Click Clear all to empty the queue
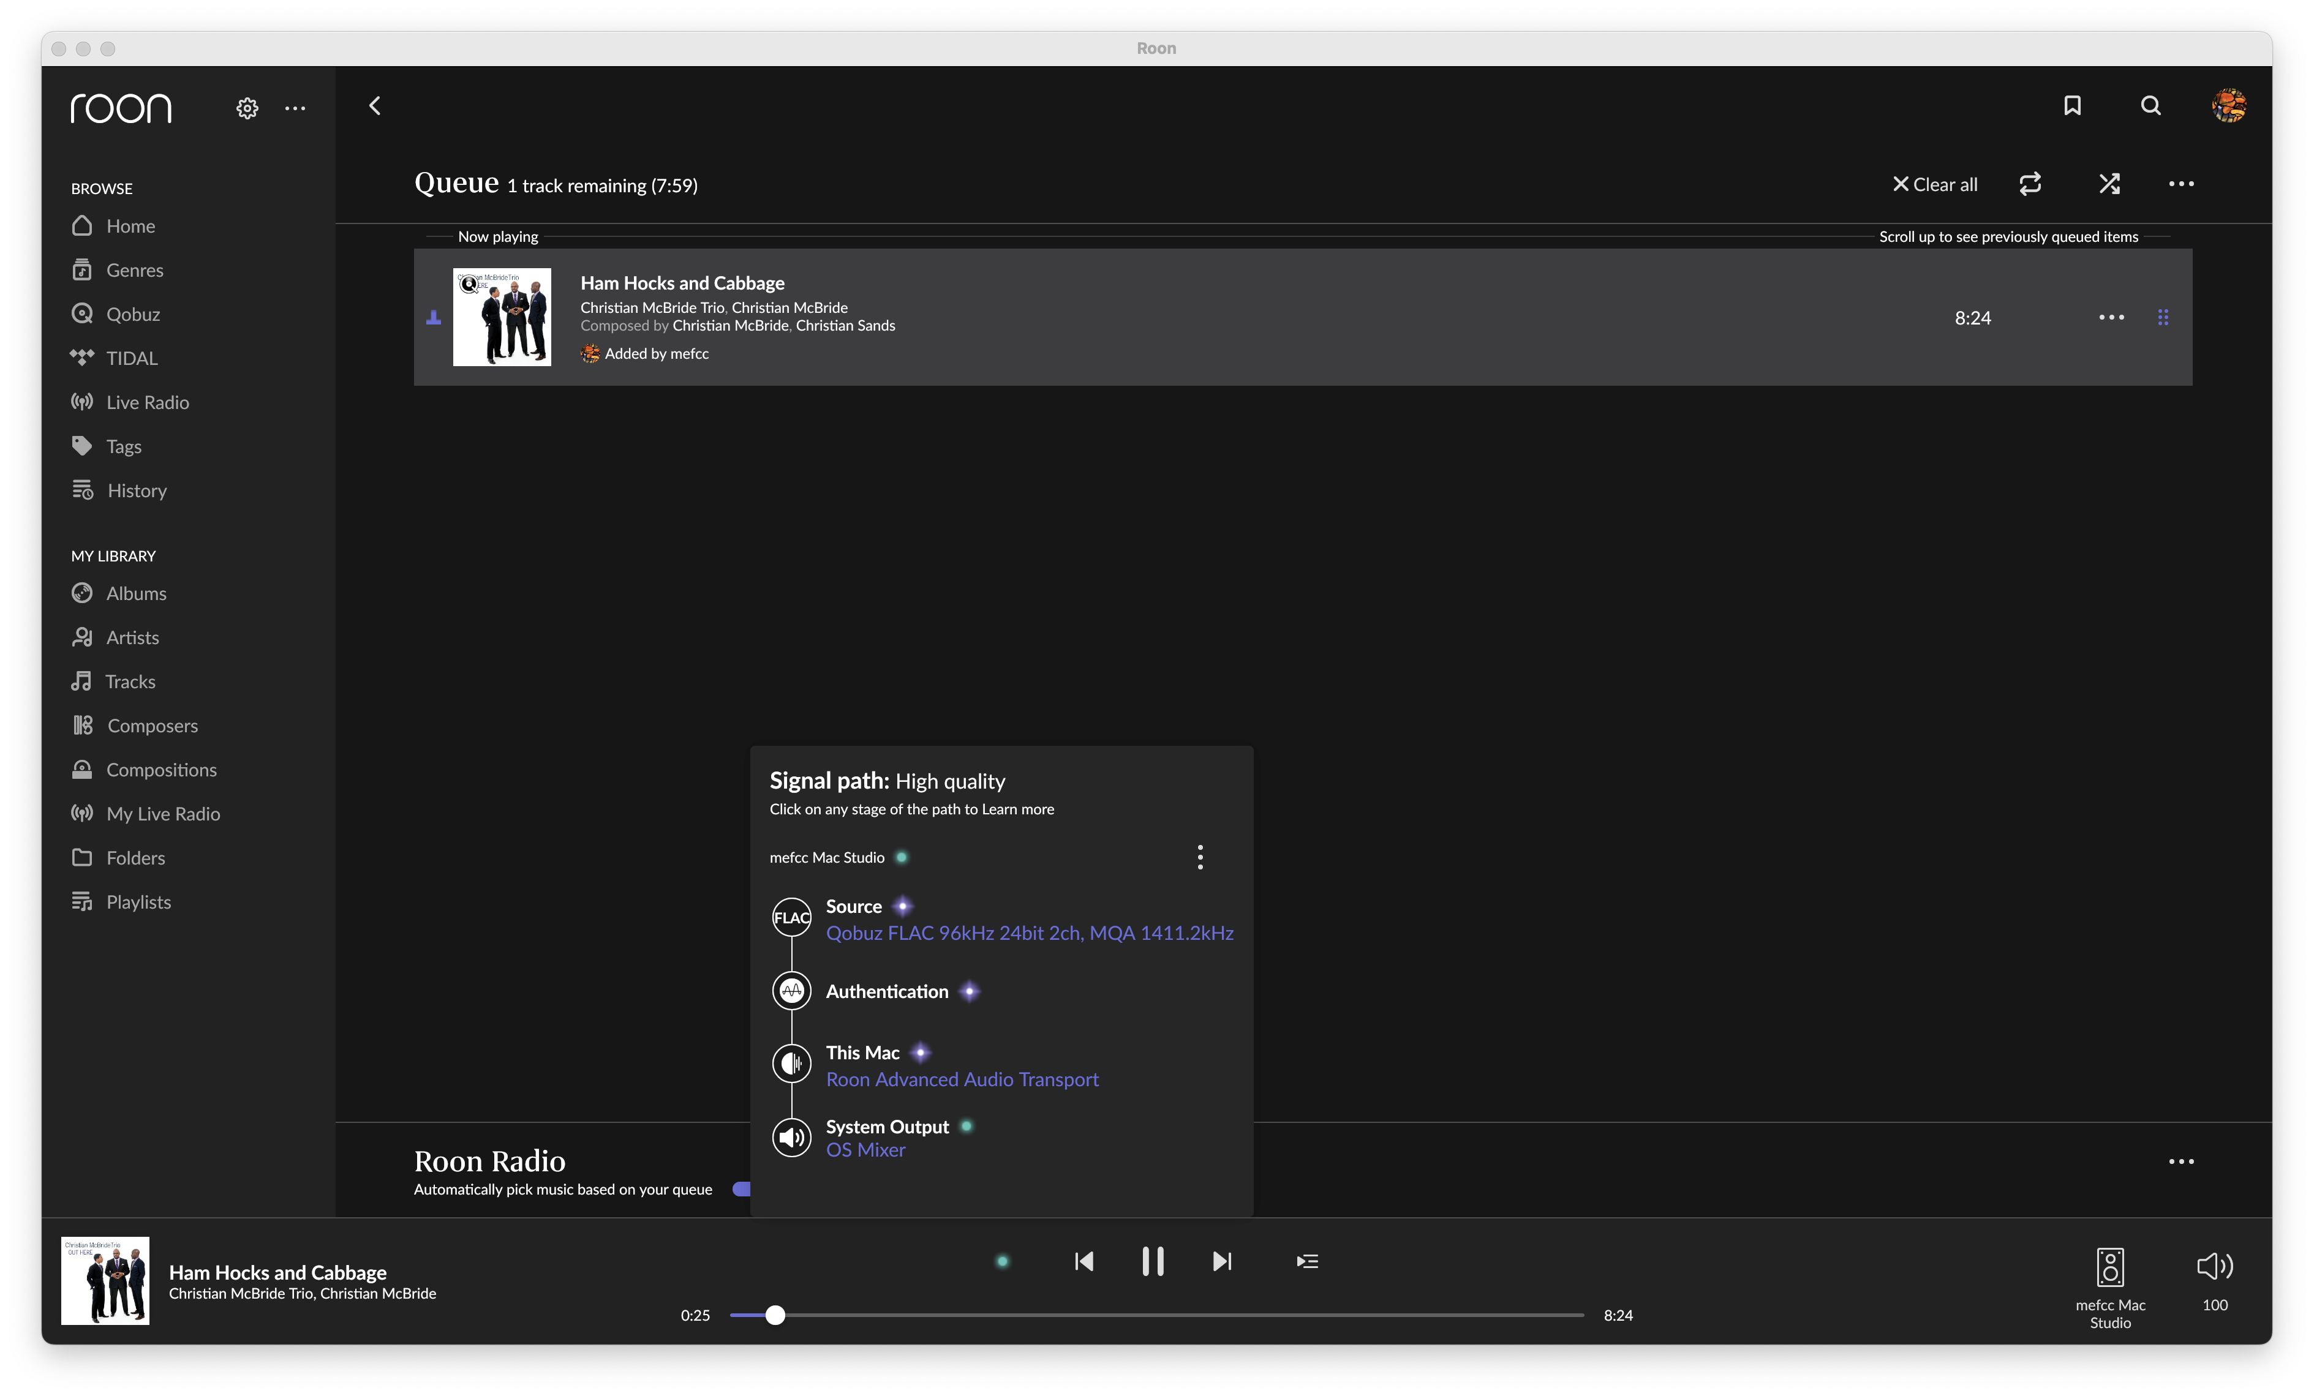This screenshot has height=1396, width=2314. click(x=1935, y=184)
